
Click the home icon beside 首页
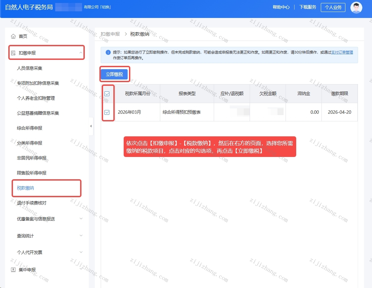click(x=13, y=36)
